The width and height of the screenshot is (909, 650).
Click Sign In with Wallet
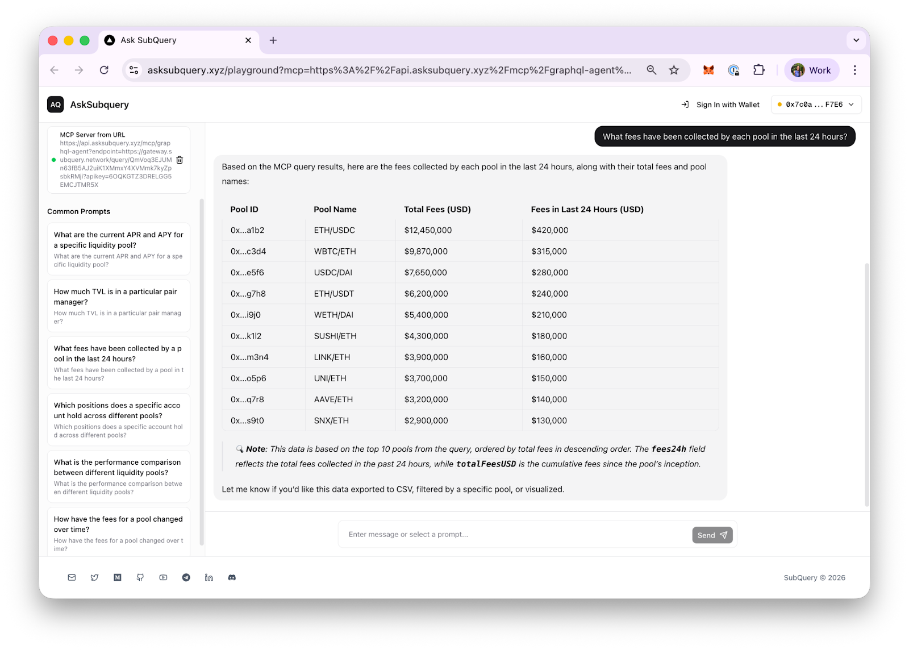tap(720, 104)
